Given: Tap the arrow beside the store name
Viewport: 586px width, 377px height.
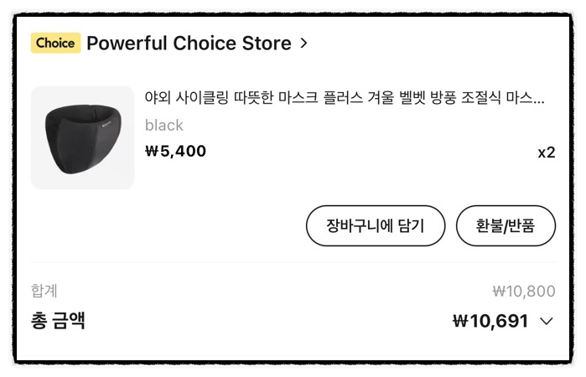Looking at the screenshot, I should pos(303,43).
